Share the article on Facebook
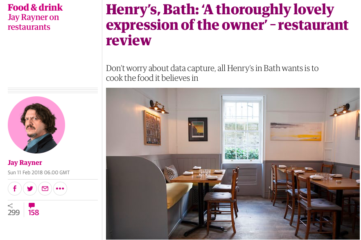361x240 pixels. (x=14, y=189)
